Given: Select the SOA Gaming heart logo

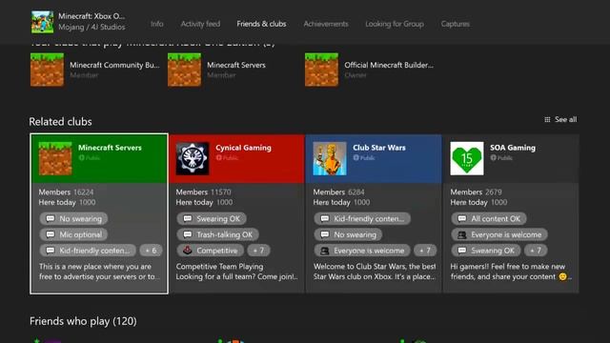Looking at the screenshot, I should 467,158.
